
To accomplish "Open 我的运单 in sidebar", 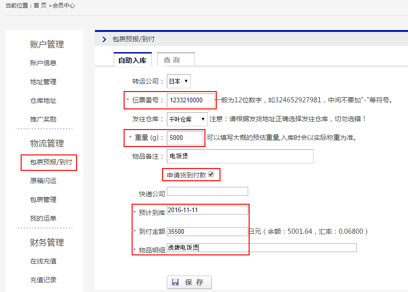I will tap(43, 218).
